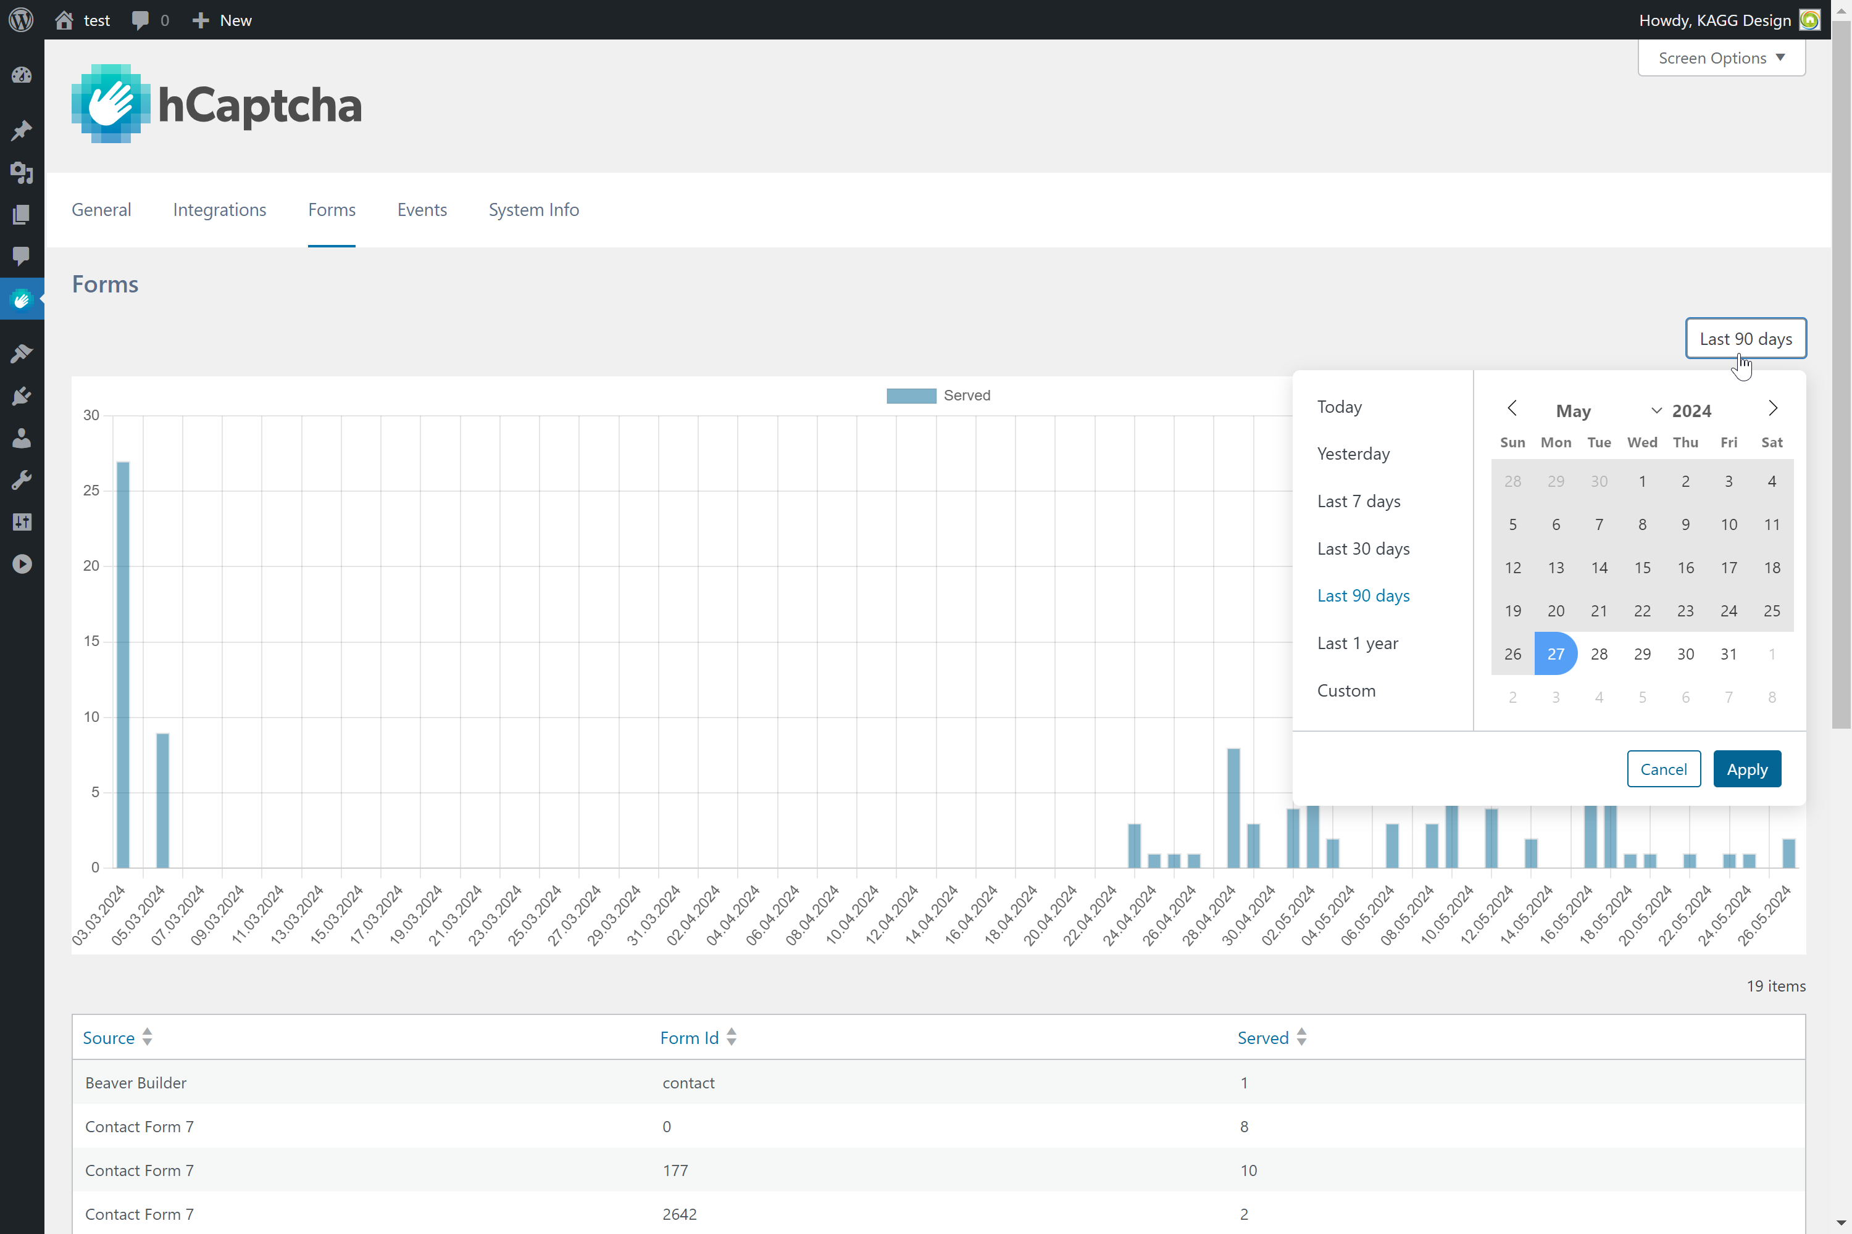The image size is (1852, 1234).
Task: Open the May month dropdown
Action: [1606, 411]
